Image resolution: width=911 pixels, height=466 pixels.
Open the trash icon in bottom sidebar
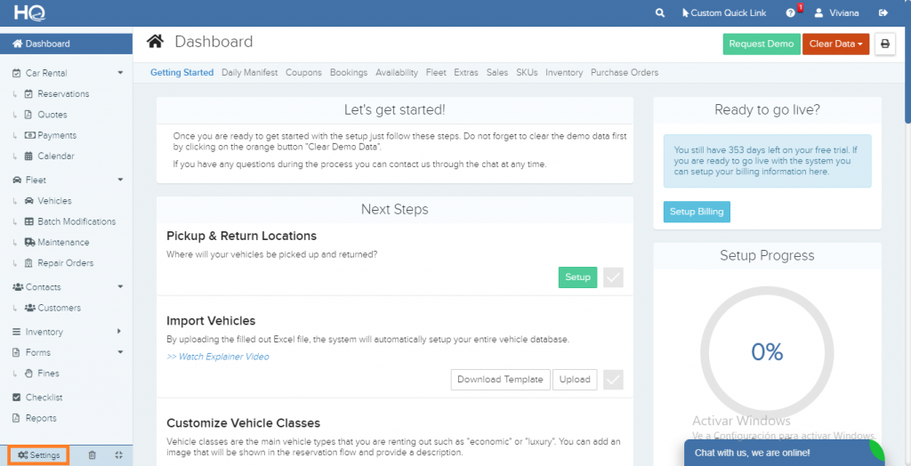tap(93, 455)
